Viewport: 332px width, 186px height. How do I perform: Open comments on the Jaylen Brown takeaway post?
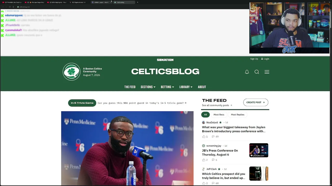point(215,137)
